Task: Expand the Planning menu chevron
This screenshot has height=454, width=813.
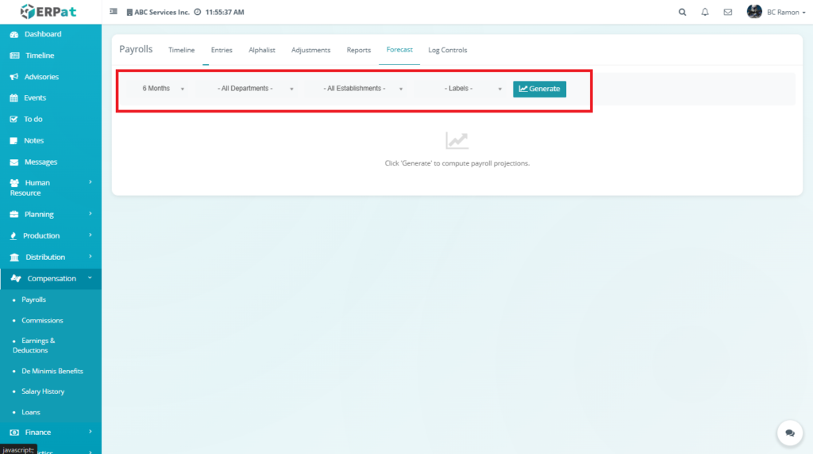Action: 91,214
